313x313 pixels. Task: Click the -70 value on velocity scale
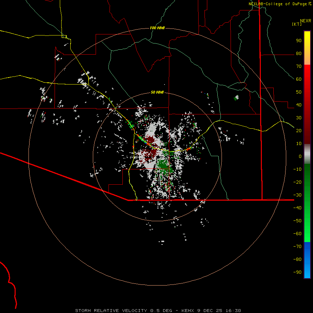tap(297, 247)
